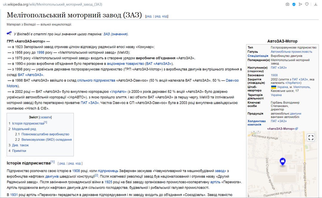Open the «АвтоЗАЗ-Мотор» website link below the infobox
This screenshot has width=322, height=198.
click(x=281, y=129)
